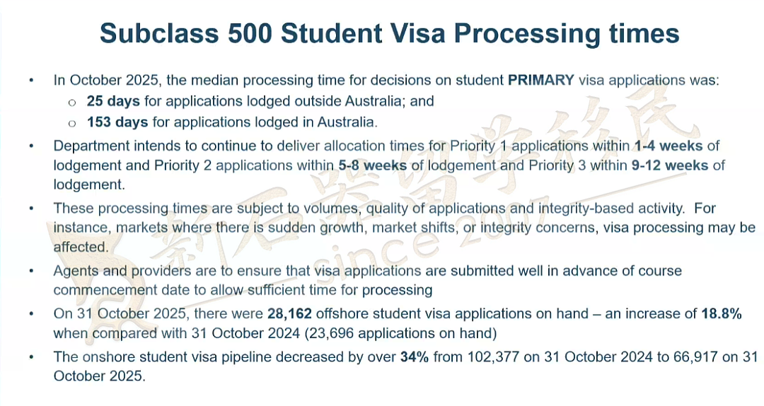The width and height of the screenshot is (764, 406).
Task: Click the bullet before 'The onshore student visa'
Action: click(32, 357)
